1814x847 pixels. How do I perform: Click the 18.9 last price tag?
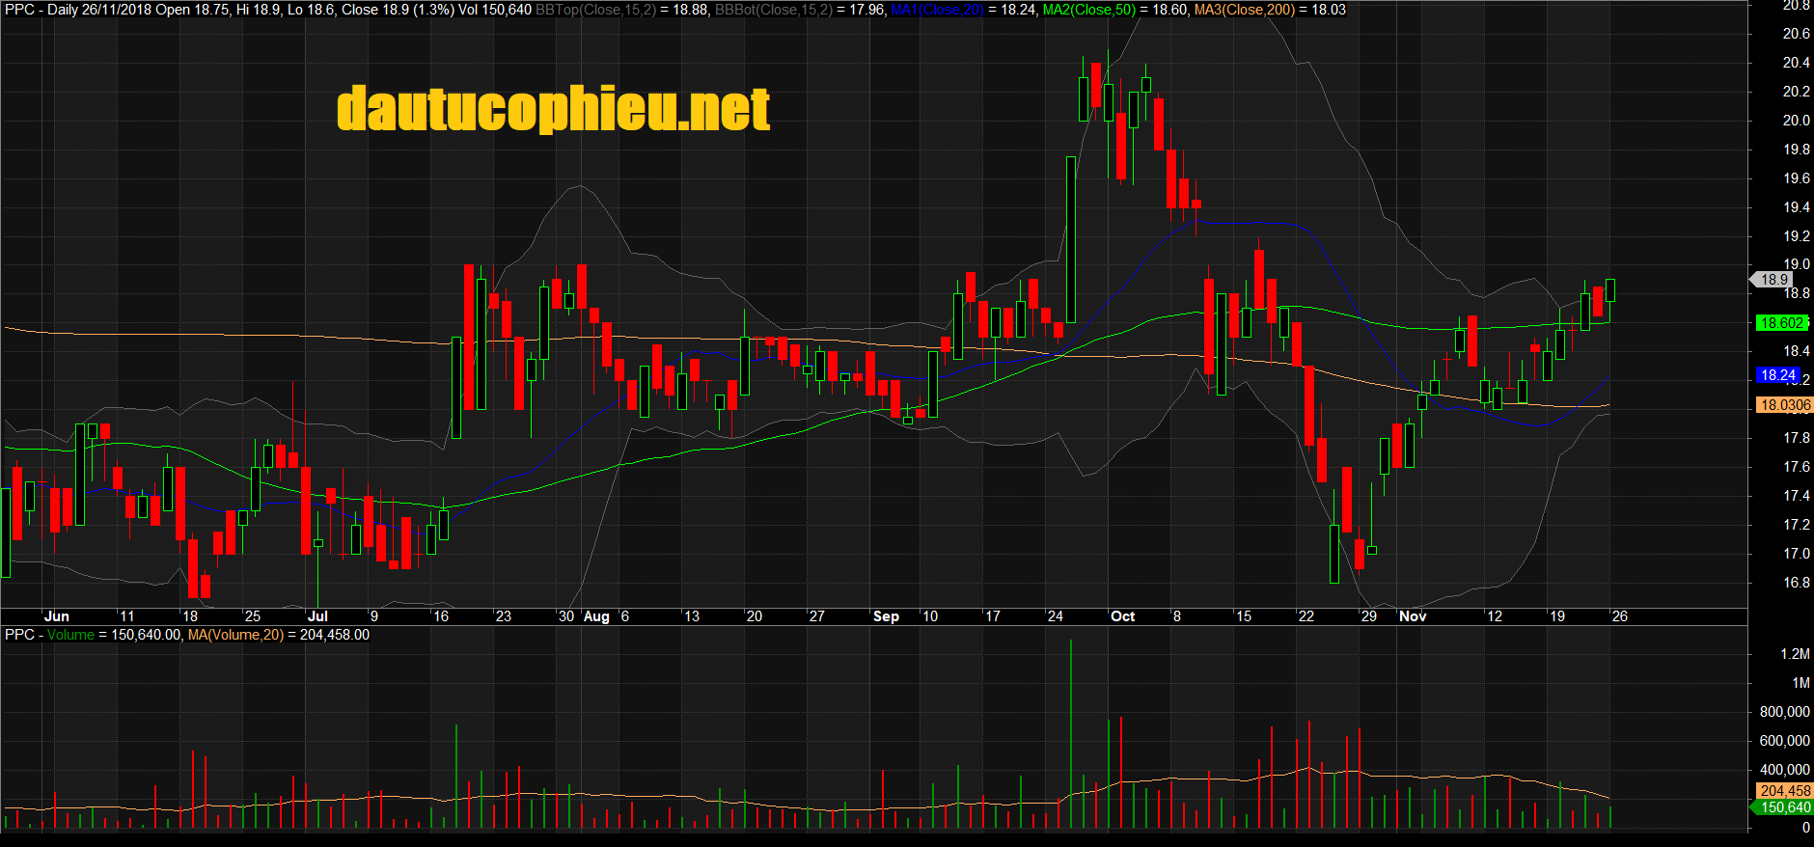click(1773, 280)
